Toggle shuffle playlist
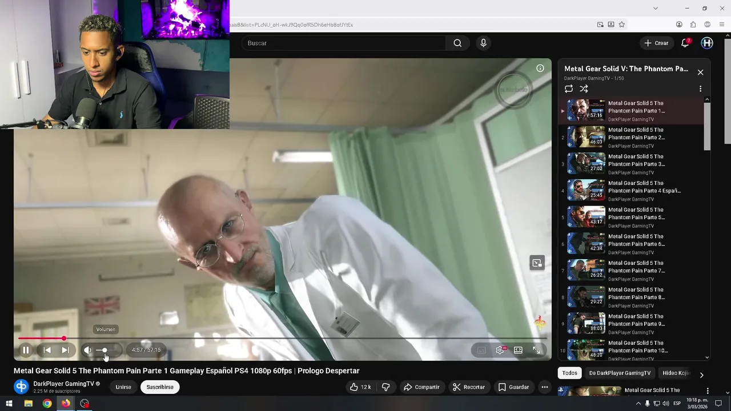 (x=584, y=88)
